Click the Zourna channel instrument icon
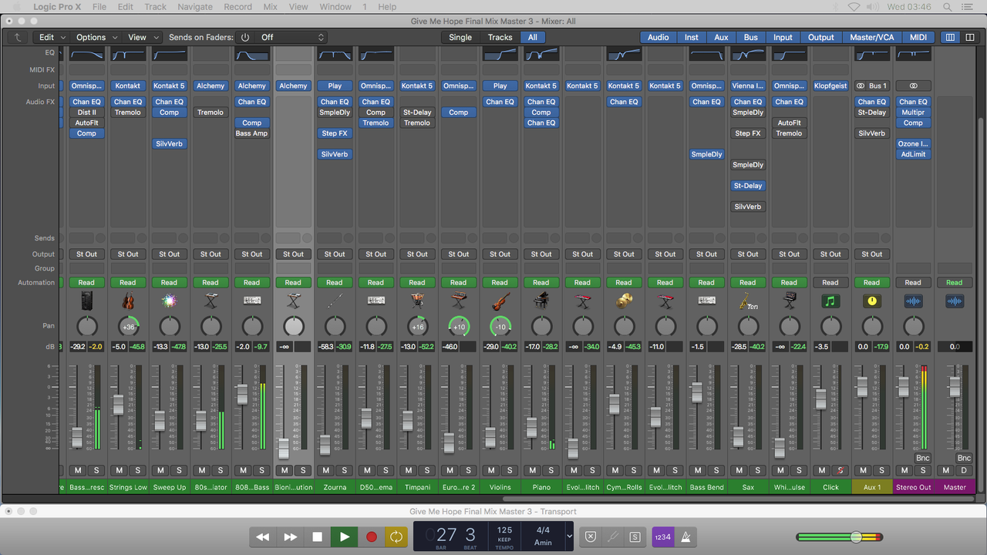This screenshot has width=987, height=555. (x=335, y=301)
